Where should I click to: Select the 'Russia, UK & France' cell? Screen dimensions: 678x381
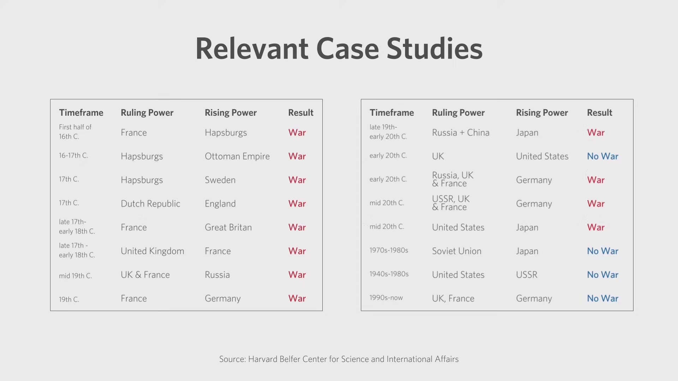(x=452, y=179)
